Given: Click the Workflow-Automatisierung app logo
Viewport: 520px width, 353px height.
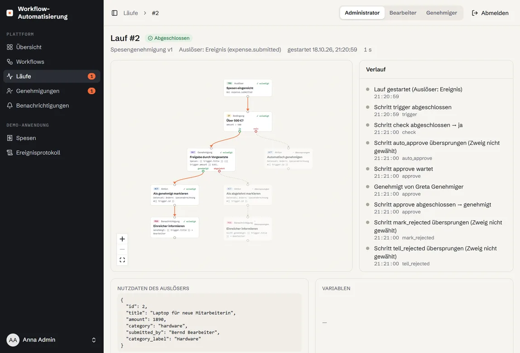Looking at the screenshot, I should (10, 13).
